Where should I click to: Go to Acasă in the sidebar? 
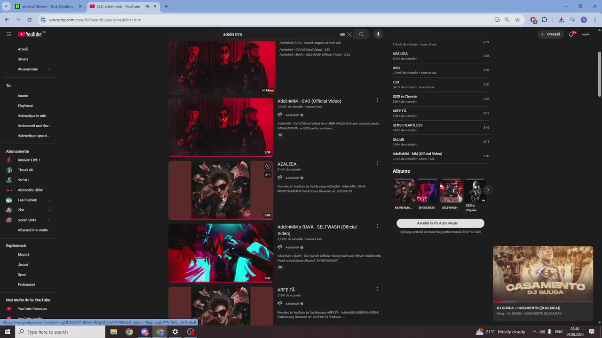coord(23,49)
